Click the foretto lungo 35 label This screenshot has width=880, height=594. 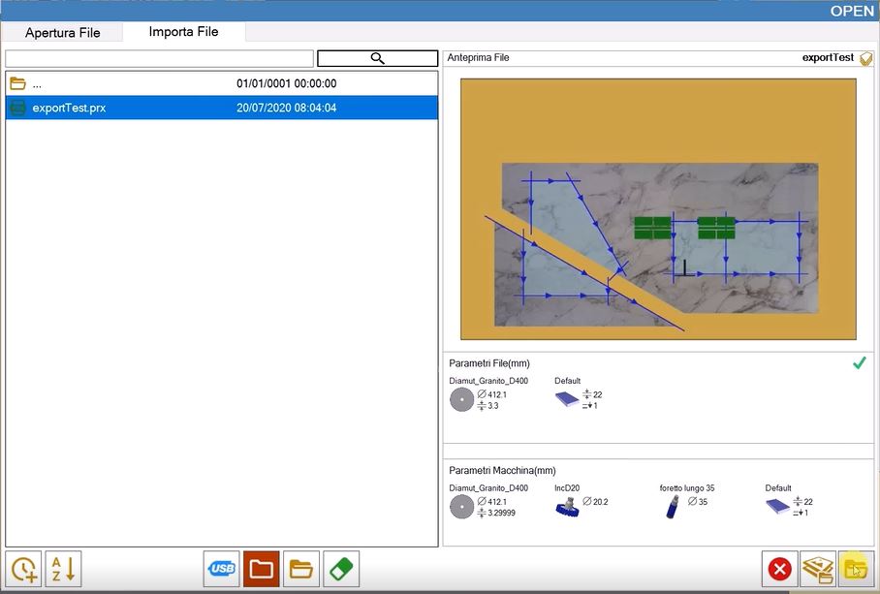[x=687, y=488]
